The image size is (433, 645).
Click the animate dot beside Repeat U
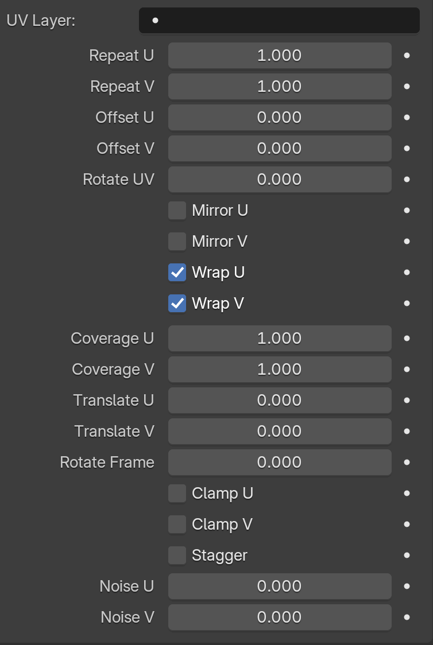[x=407, y=55]
